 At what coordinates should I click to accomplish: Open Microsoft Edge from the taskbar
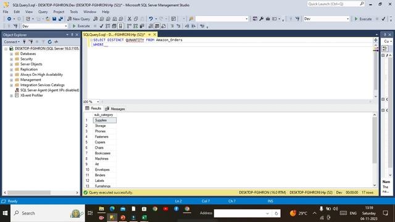tap(112, 209)
